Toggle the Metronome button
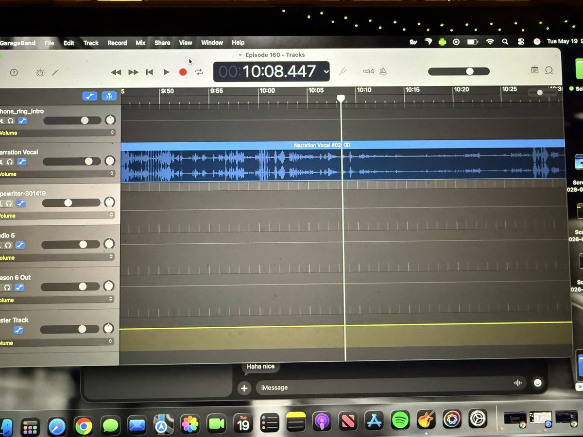 383,71
